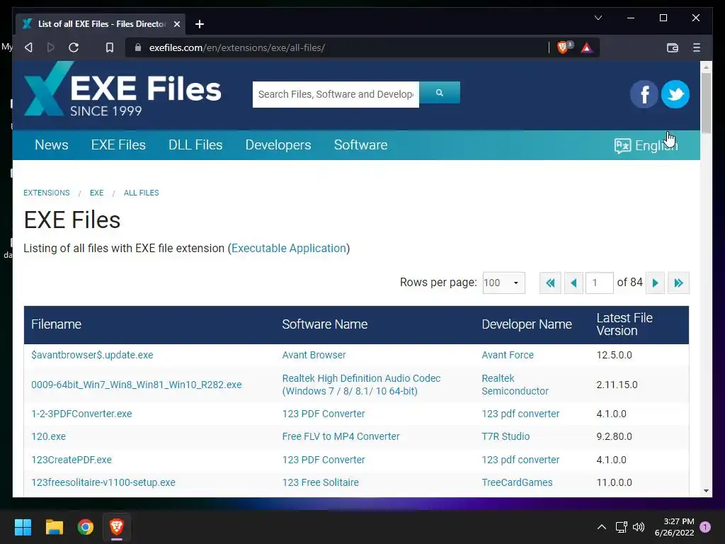Screen dimensions: 725x544
Task: Open File Explorer from taskbar
Action: [x=54, y=527]
